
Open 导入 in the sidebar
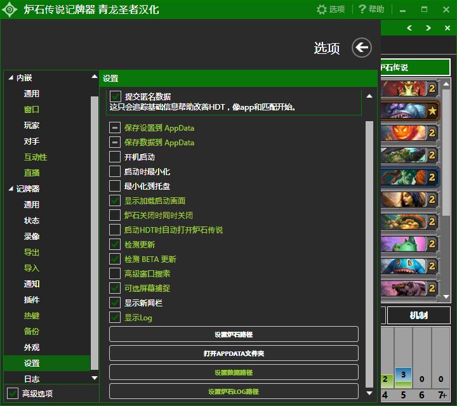click(32, 268)
